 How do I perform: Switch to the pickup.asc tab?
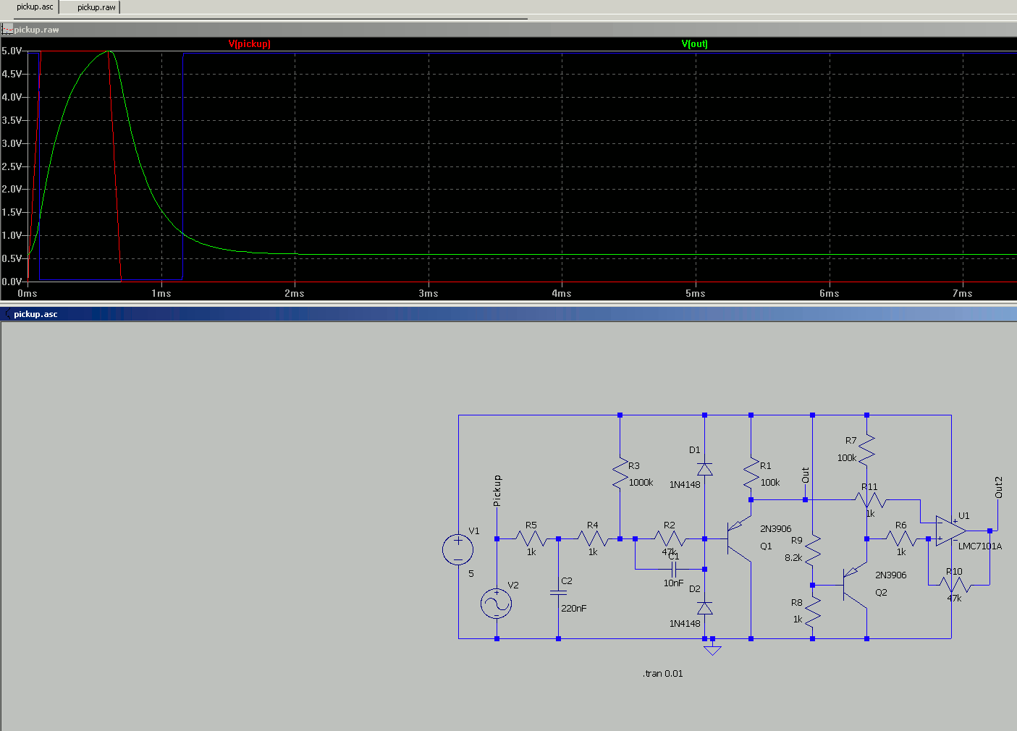point(35,7)
